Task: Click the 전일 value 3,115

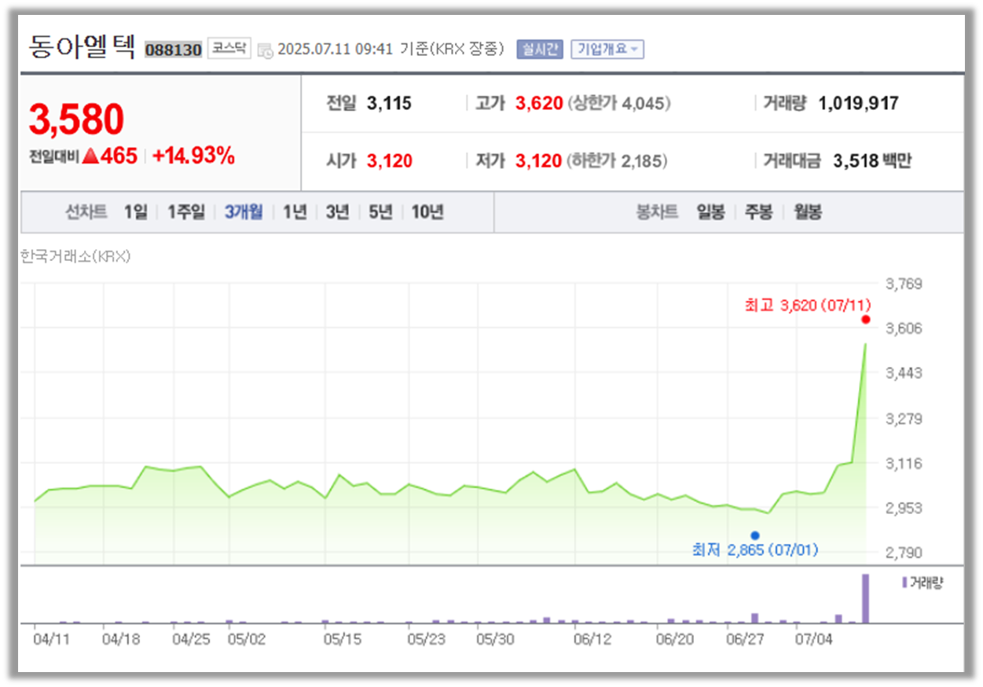Action: [x=389, y=103]
